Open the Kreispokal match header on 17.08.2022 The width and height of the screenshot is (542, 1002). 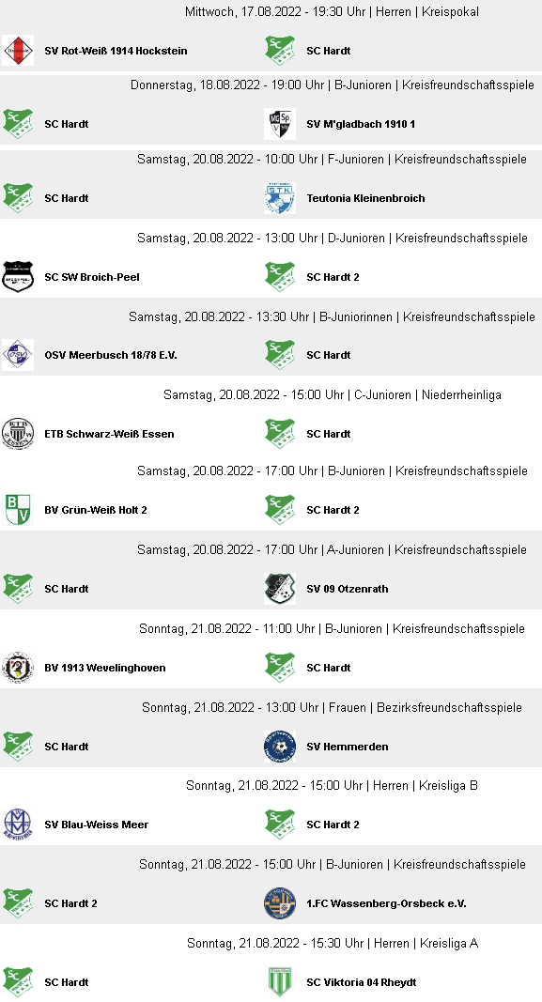tap(332, 11)
